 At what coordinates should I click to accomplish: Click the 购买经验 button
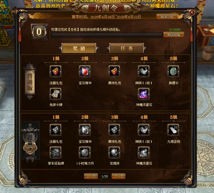pyautogui.click(x=174, y=35)
